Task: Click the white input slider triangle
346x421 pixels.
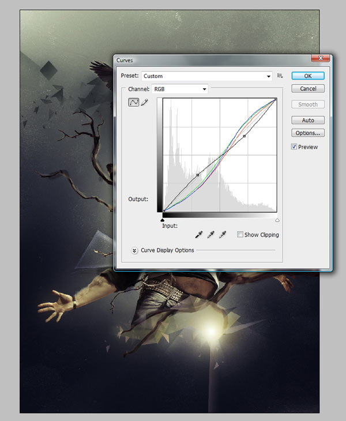Action: [277, 220]
